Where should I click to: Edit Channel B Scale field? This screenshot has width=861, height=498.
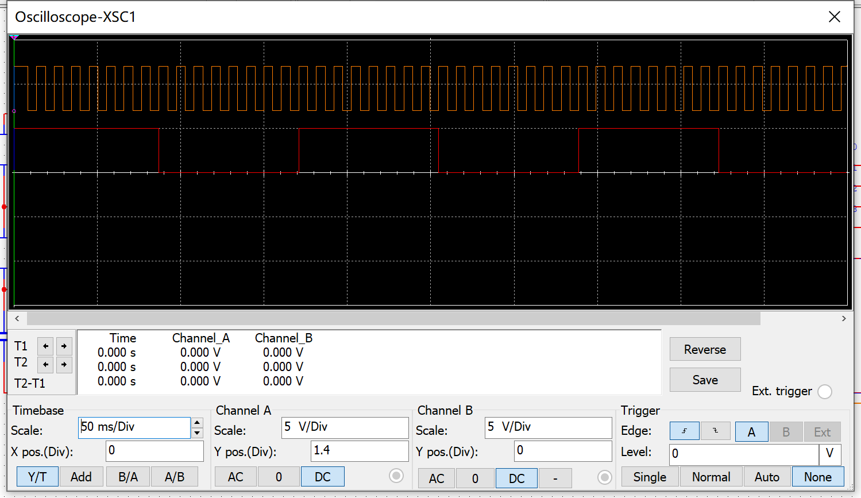coord(549,427)
